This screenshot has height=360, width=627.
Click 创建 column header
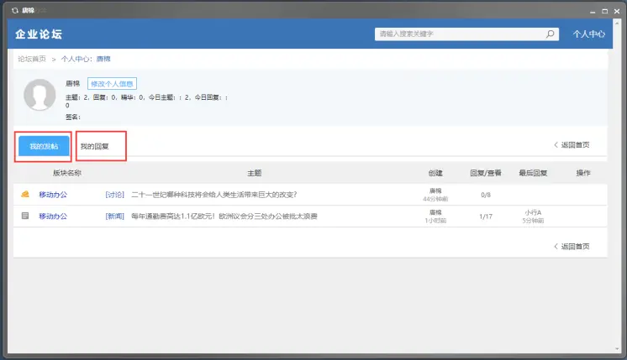point(435,173)
